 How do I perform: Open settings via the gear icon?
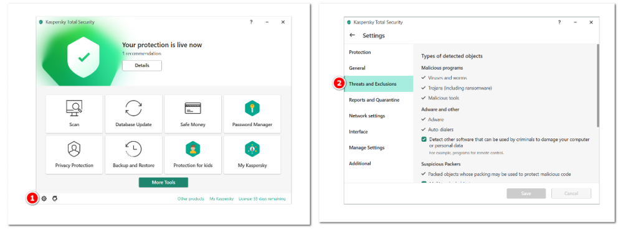pyautogui.click(x=44, y=199)
